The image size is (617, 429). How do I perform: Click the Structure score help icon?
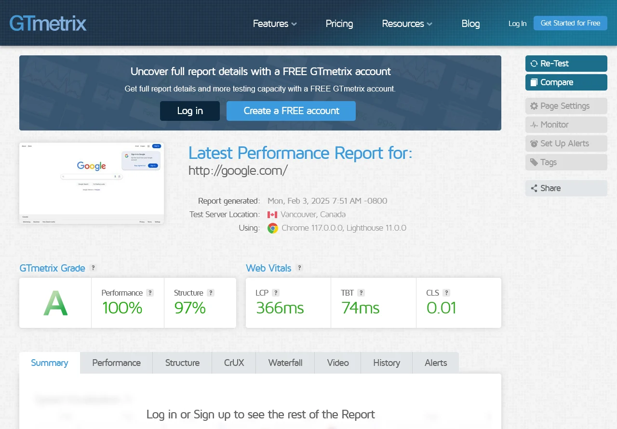(211, 293)
